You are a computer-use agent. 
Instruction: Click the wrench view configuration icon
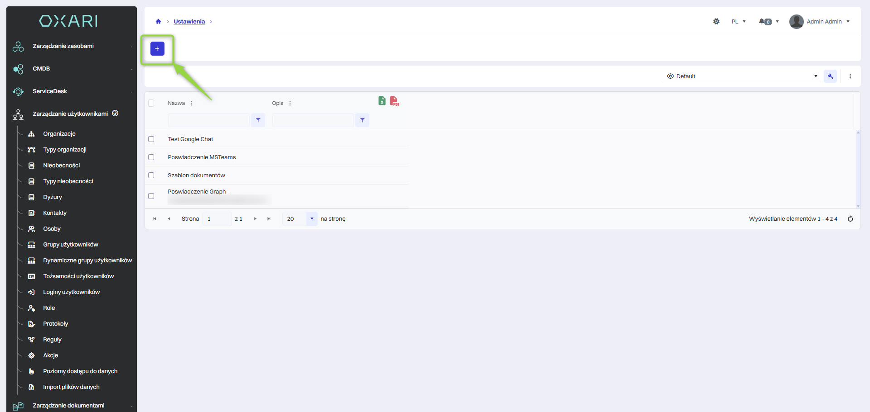830,76
